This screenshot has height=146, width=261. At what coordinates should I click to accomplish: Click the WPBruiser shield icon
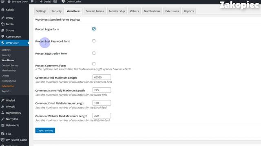point(3,43)
